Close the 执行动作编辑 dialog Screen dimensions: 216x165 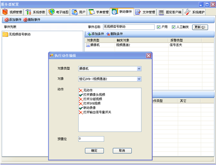(149, 56)
